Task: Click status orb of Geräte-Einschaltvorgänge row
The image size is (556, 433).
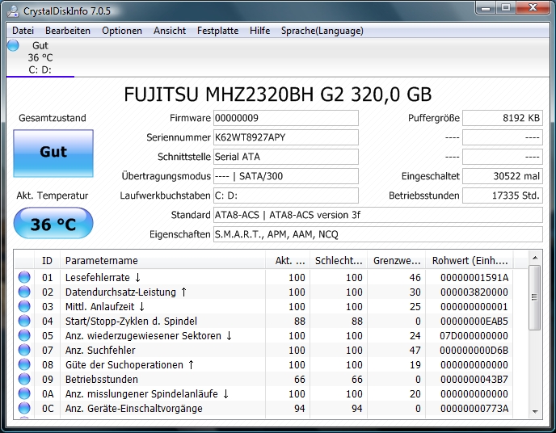Action: tap(24, 408)
